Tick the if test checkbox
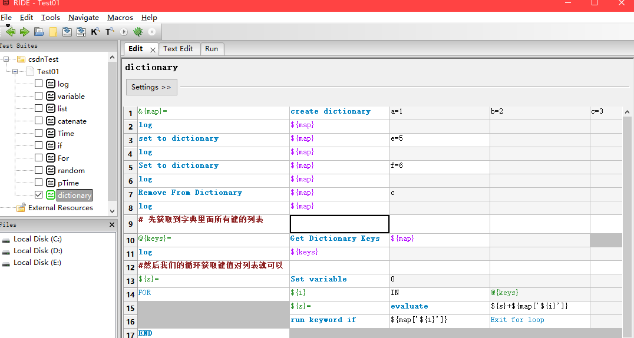634x338 pixels. tap(38, 145)
